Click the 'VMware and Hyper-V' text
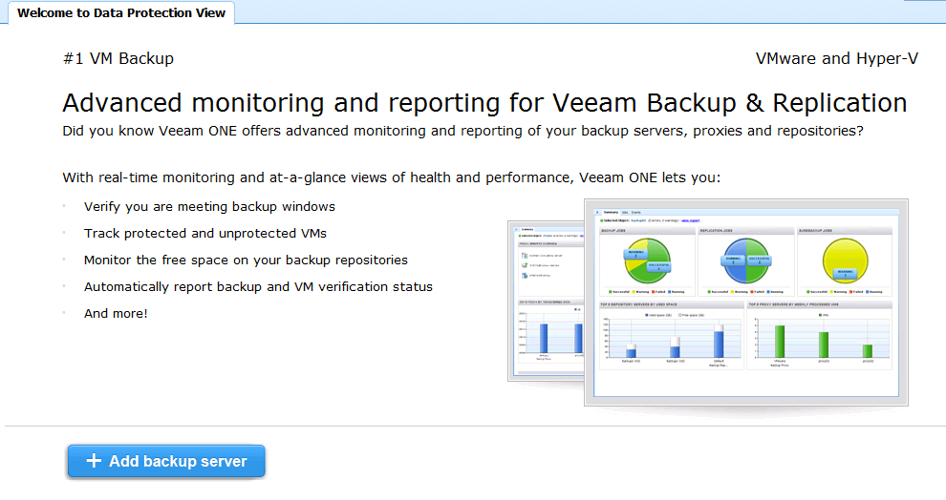The image size is (946, 500). [x=837, y=58]
